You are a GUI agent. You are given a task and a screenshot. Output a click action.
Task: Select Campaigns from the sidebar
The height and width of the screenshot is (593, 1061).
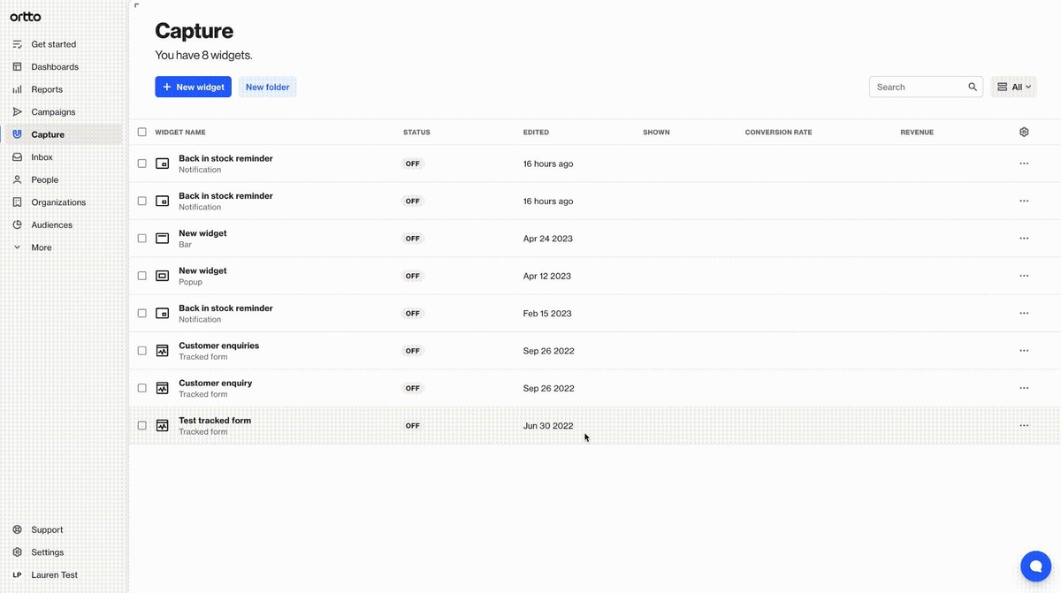tap(52, 111)
